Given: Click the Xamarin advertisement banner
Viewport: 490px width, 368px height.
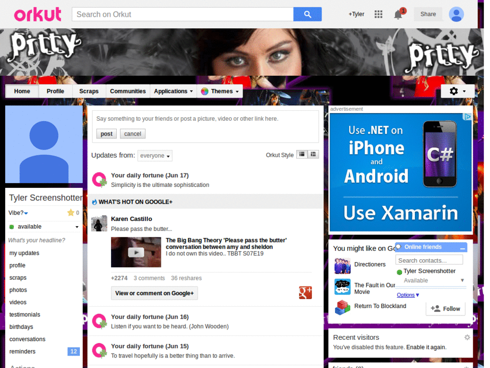Looking at the screenshot, I should pos(401,172).
